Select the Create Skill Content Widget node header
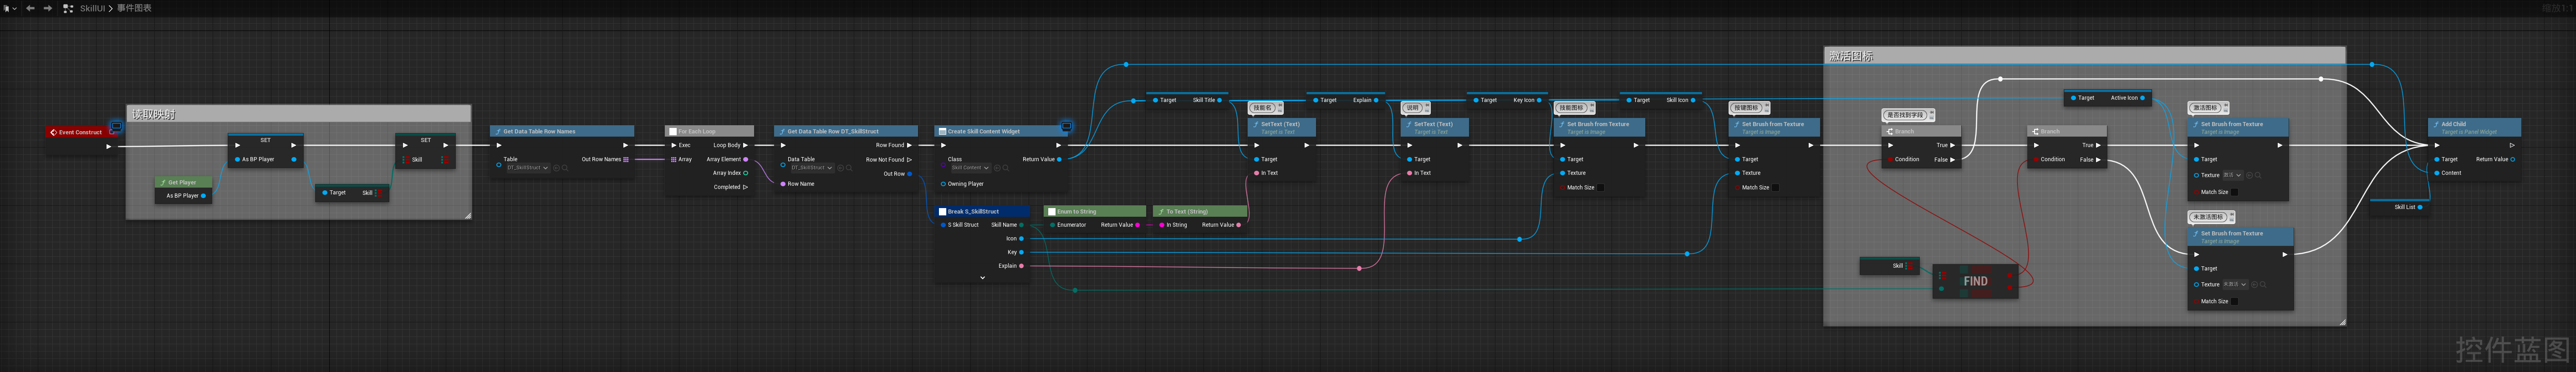The height and width of the screenshot is (372, 2576). 1000,131
